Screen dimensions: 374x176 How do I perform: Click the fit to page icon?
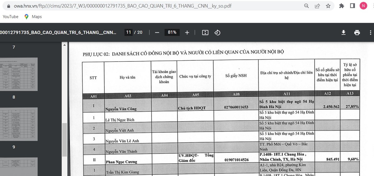tap(205, 32)
